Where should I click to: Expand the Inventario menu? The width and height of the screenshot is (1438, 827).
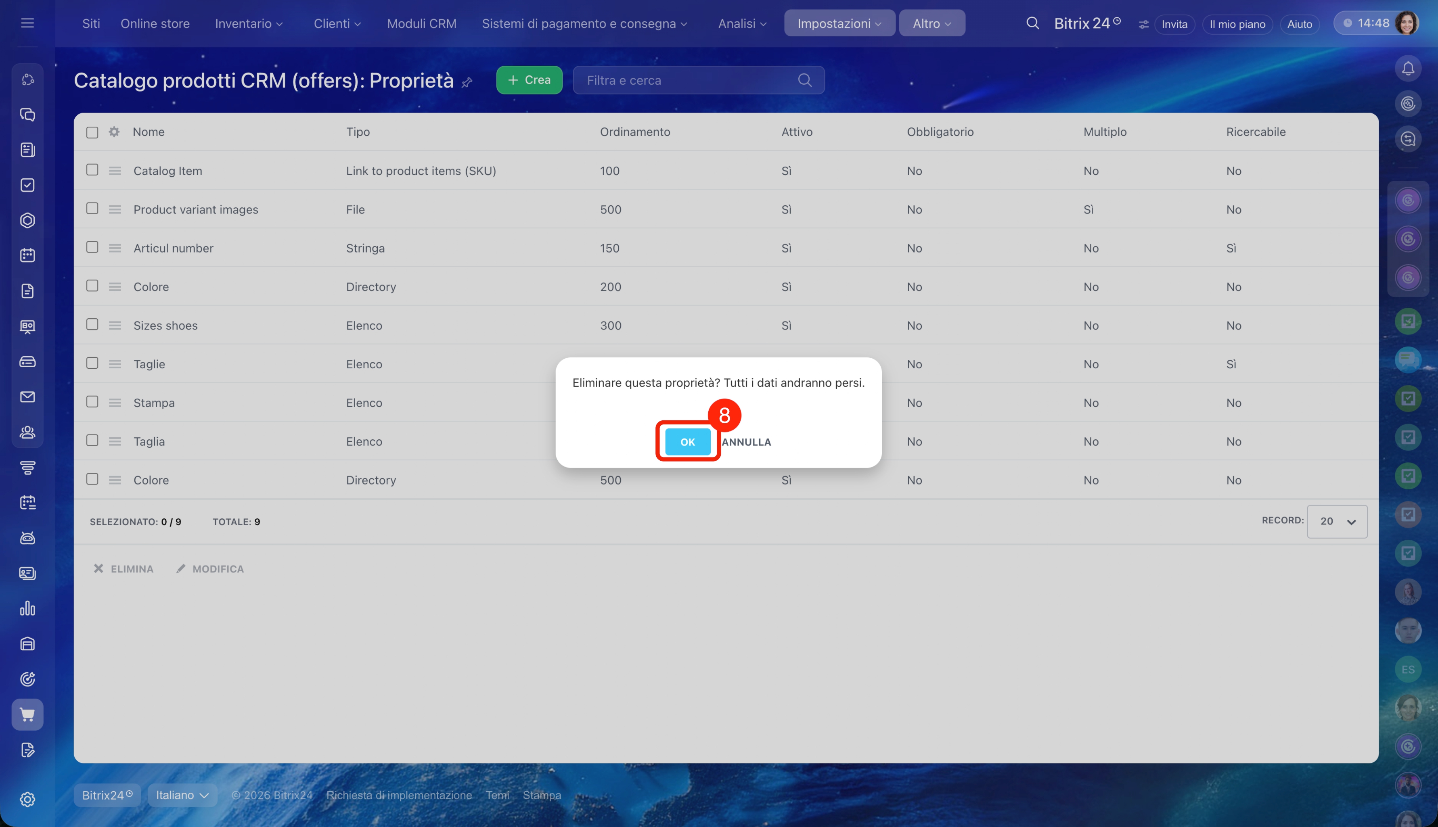[x=248, y=23]
